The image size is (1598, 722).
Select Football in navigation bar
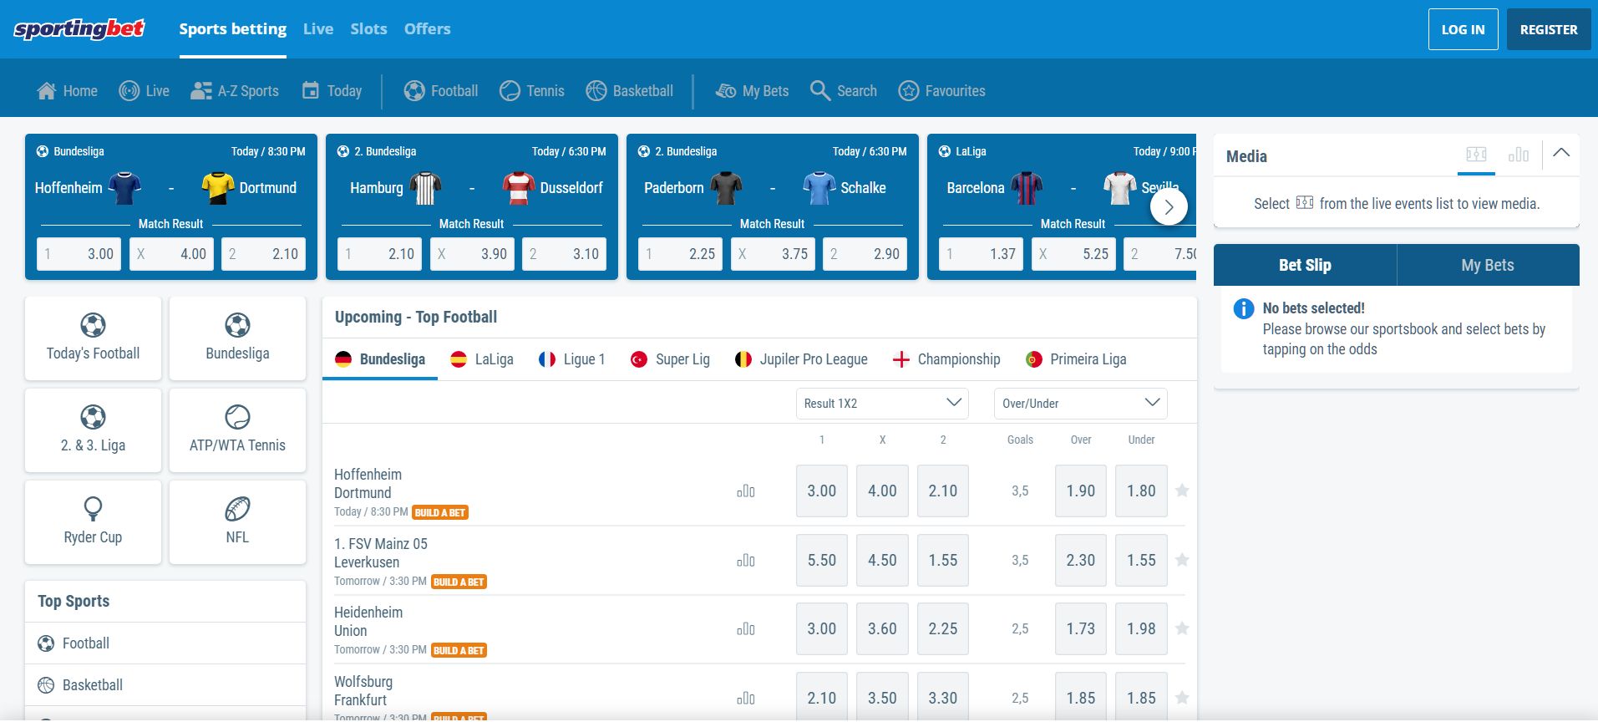441,91
